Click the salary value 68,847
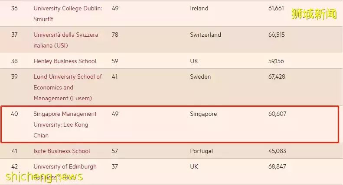 coord(277,166)
